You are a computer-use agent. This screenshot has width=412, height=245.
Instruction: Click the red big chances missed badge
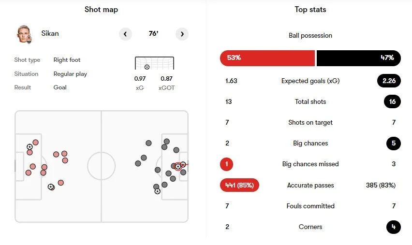[x=226, y=164]
